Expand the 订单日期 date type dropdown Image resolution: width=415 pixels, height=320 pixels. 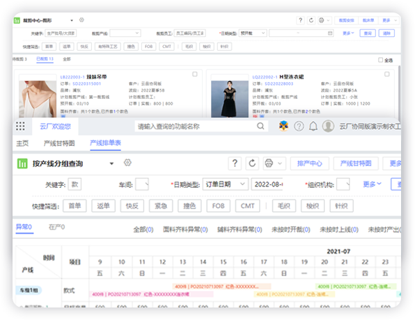coord(226,184)
